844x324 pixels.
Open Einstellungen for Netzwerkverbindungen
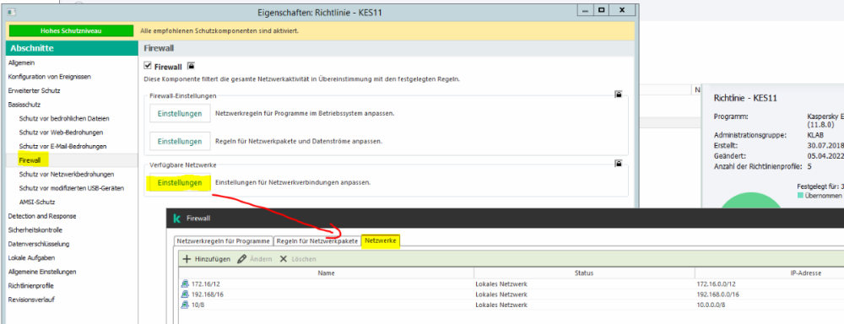pos(180,183)
